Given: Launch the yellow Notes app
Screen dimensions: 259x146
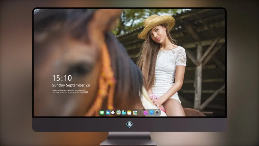Looking at the screenshot, I should click(129, 112).
